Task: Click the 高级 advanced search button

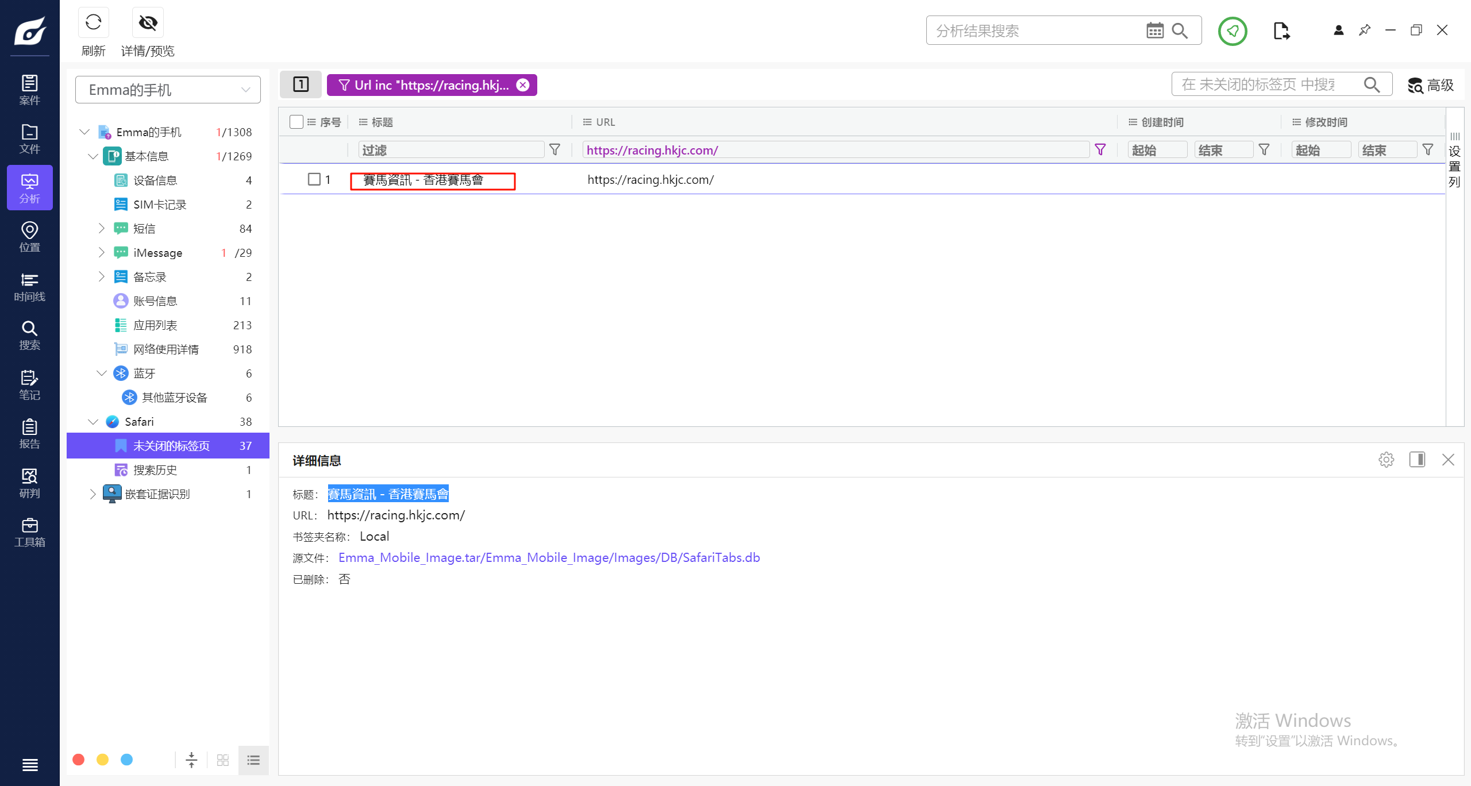Action: (1431, 85)
